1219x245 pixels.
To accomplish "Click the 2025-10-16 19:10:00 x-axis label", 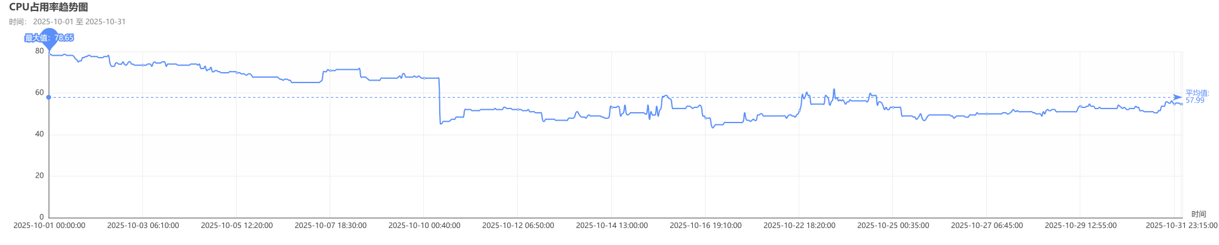I will pos(705,226).
